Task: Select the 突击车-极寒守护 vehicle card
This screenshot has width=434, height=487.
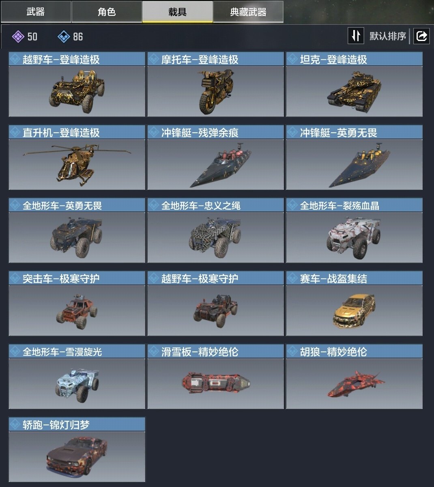Action: click(x=77, y=304)
